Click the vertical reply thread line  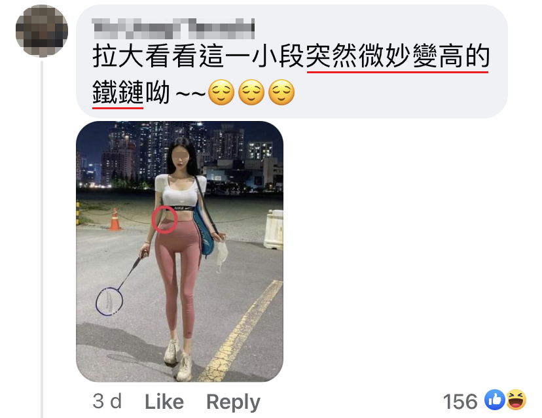42,239
